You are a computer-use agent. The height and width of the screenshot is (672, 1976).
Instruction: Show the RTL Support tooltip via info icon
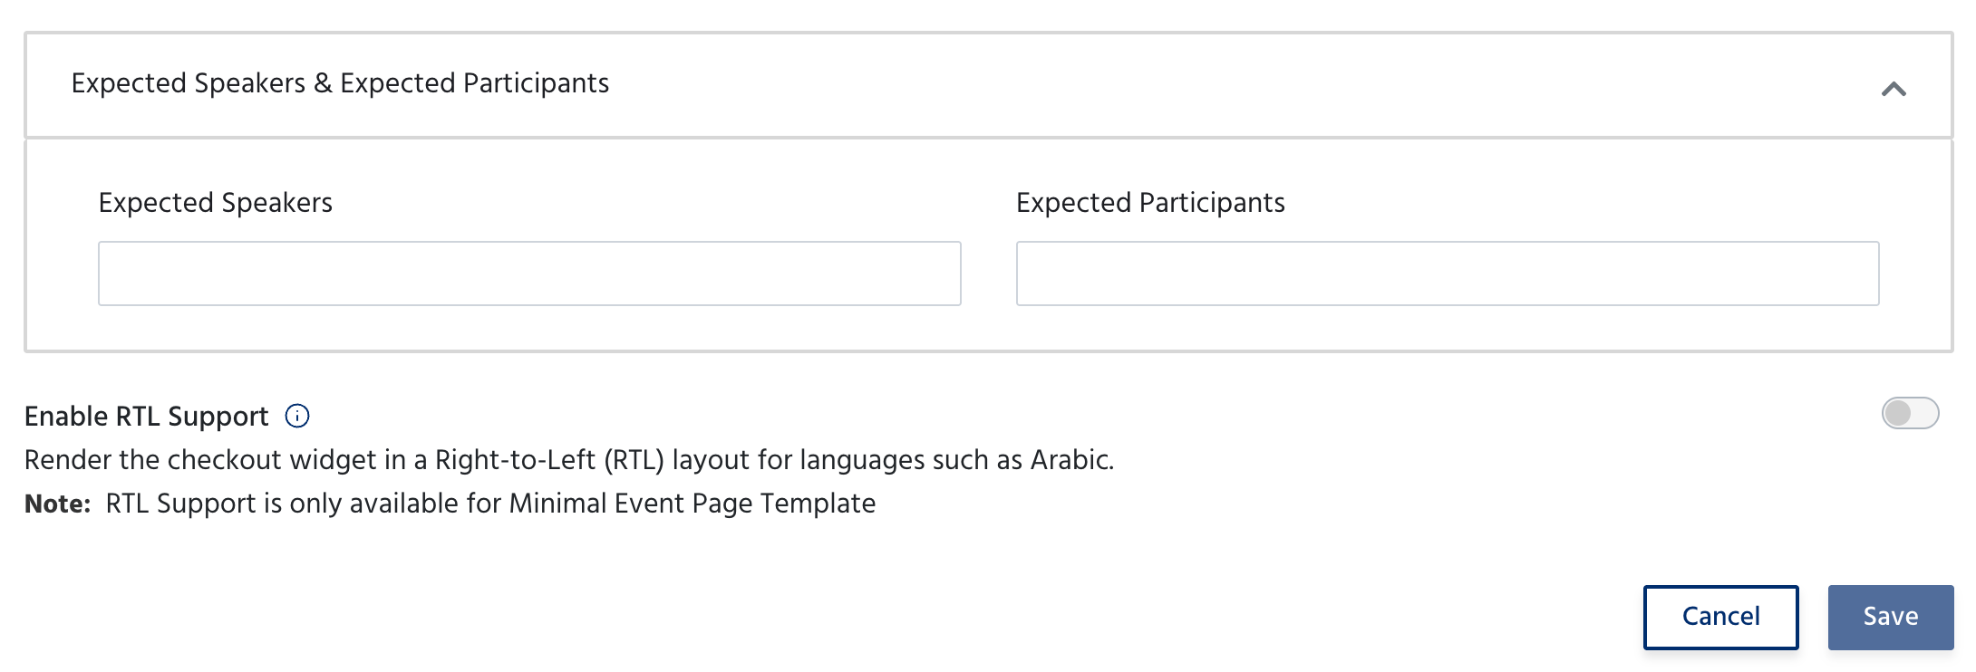point(297,416)
